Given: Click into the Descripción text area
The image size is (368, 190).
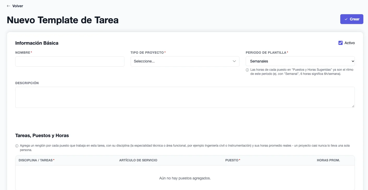Looking at the screenshot, I should [185, 97].
